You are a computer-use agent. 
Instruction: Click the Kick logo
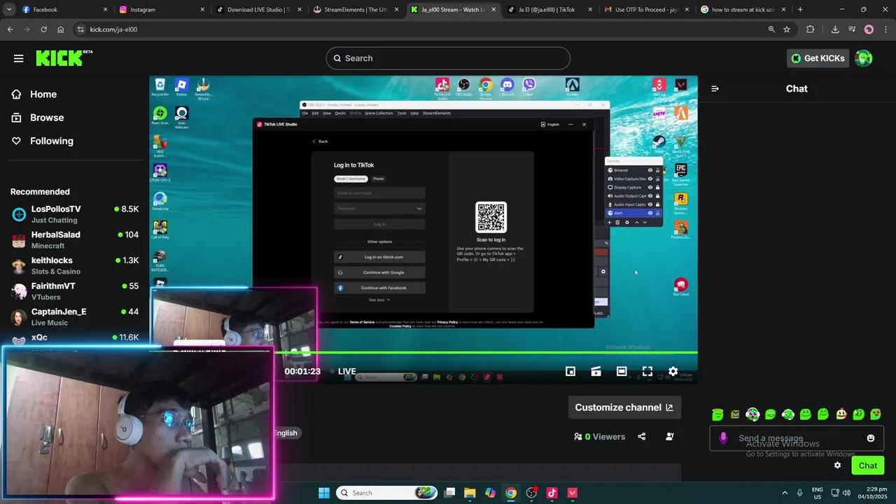point(64,58)
